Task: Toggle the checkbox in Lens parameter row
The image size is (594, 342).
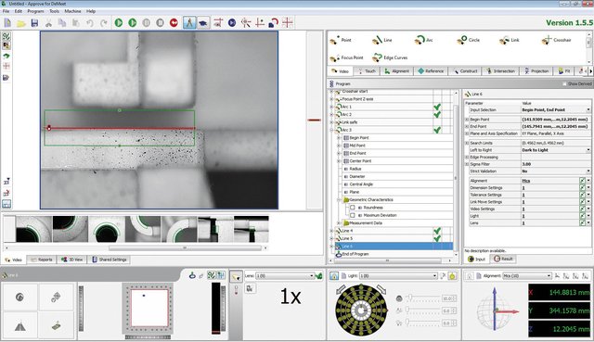Action: point(582,223)
